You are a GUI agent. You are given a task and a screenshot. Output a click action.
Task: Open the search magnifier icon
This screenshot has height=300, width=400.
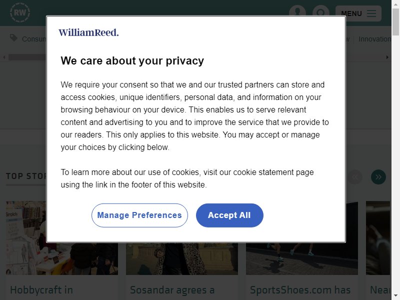click(x=320, y=10)
